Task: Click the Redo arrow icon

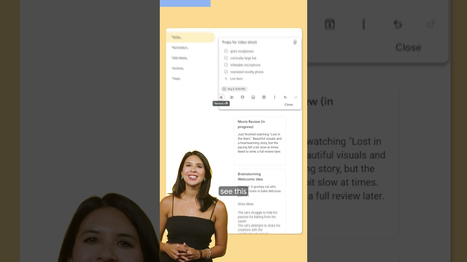Action: coord(296,97)
